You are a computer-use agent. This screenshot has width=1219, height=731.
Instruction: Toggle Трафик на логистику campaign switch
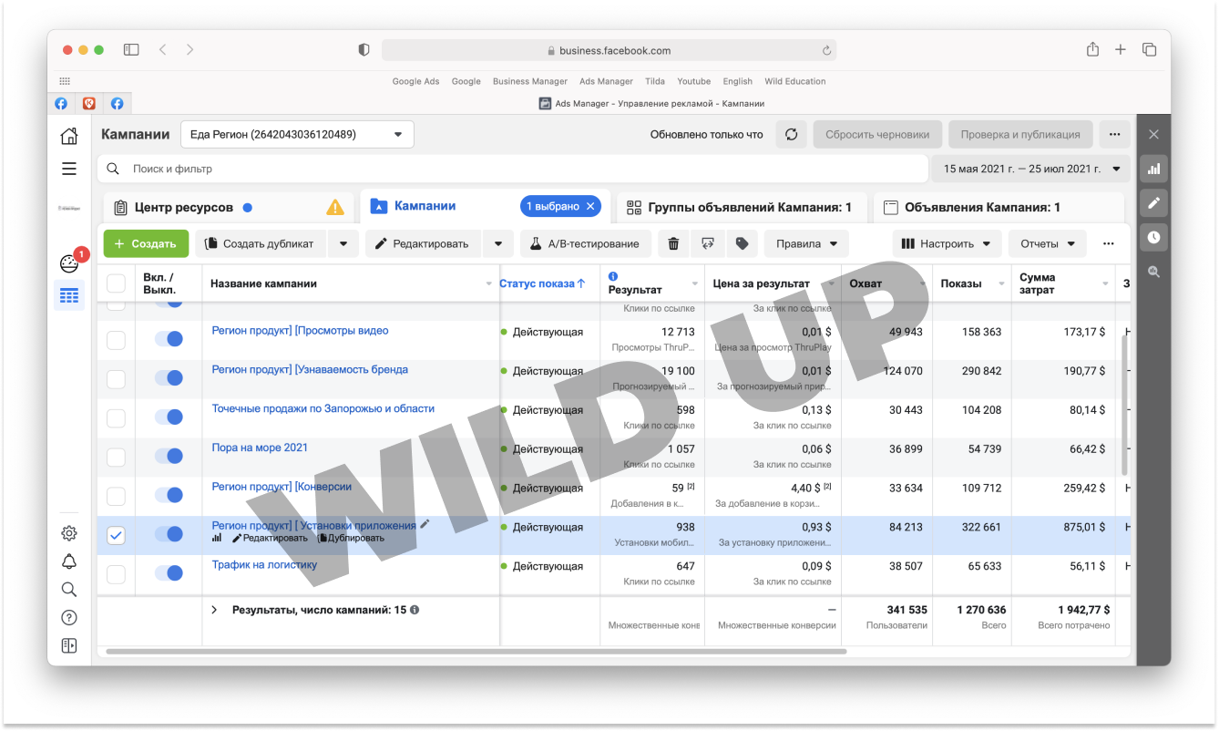click(169, 573)
